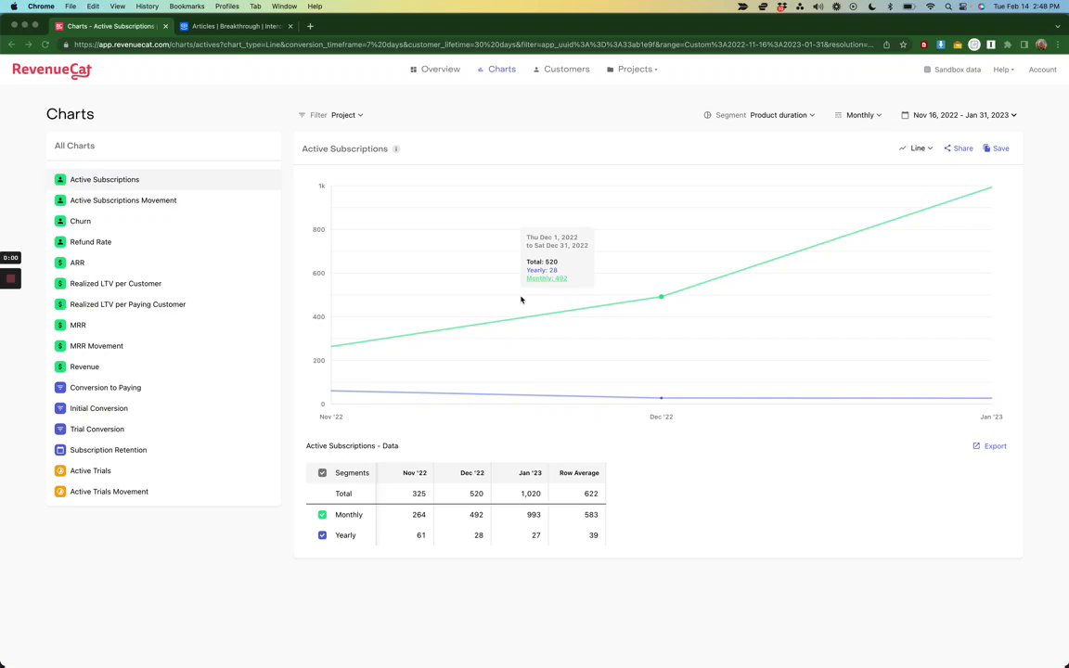Click the macOS Wi-Fi status icon
Image resolution: width=1069 pixels, height=668 pixels.
[931, 6]
